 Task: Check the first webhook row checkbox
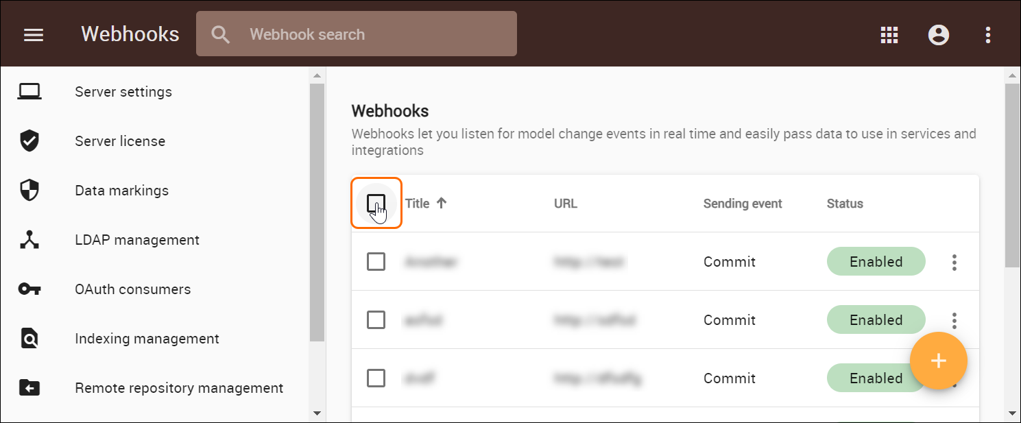[376, 262]
